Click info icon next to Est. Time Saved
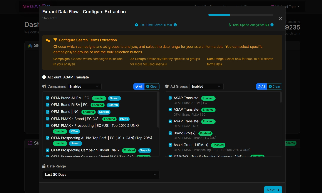Viewport: 322px width, 193px height. (175, 25)
